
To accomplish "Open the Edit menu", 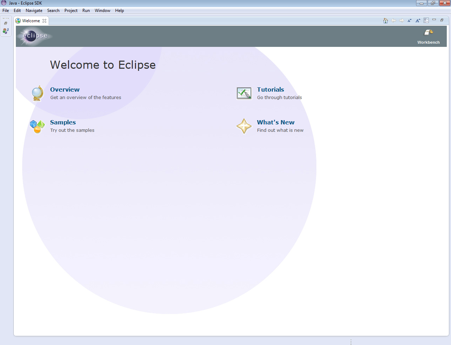I will pyautogui.click(x=17, y=11).
